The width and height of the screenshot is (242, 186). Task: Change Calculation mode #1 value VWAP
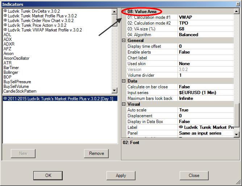[x=206, y=17]
